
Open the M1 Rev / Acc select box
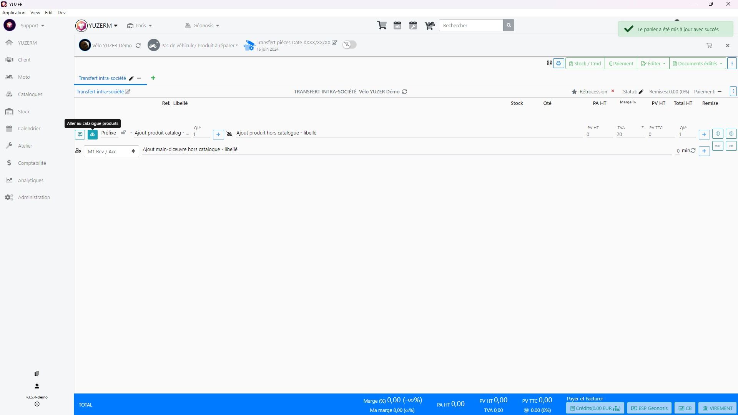(x=111, y=151)
